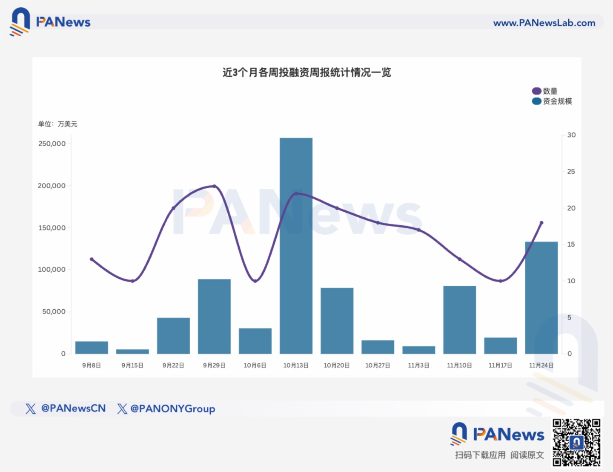The width and height of the screenshot is (613, 472).
Task: Select the line peak point above 9月29日
Action: (x=214, y=186)
